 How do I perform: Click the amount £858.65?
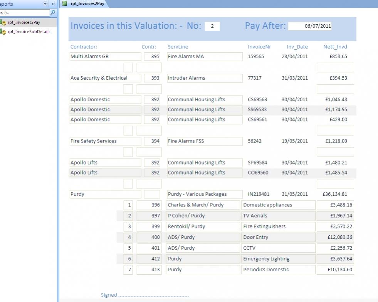coord(338,56)
